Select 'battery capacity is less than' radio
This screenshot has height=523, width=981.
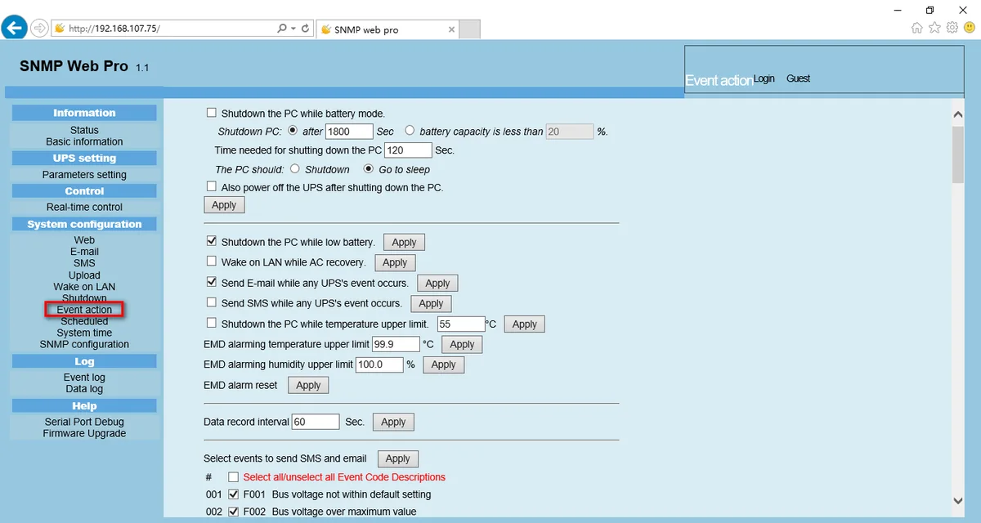[410, 131]
